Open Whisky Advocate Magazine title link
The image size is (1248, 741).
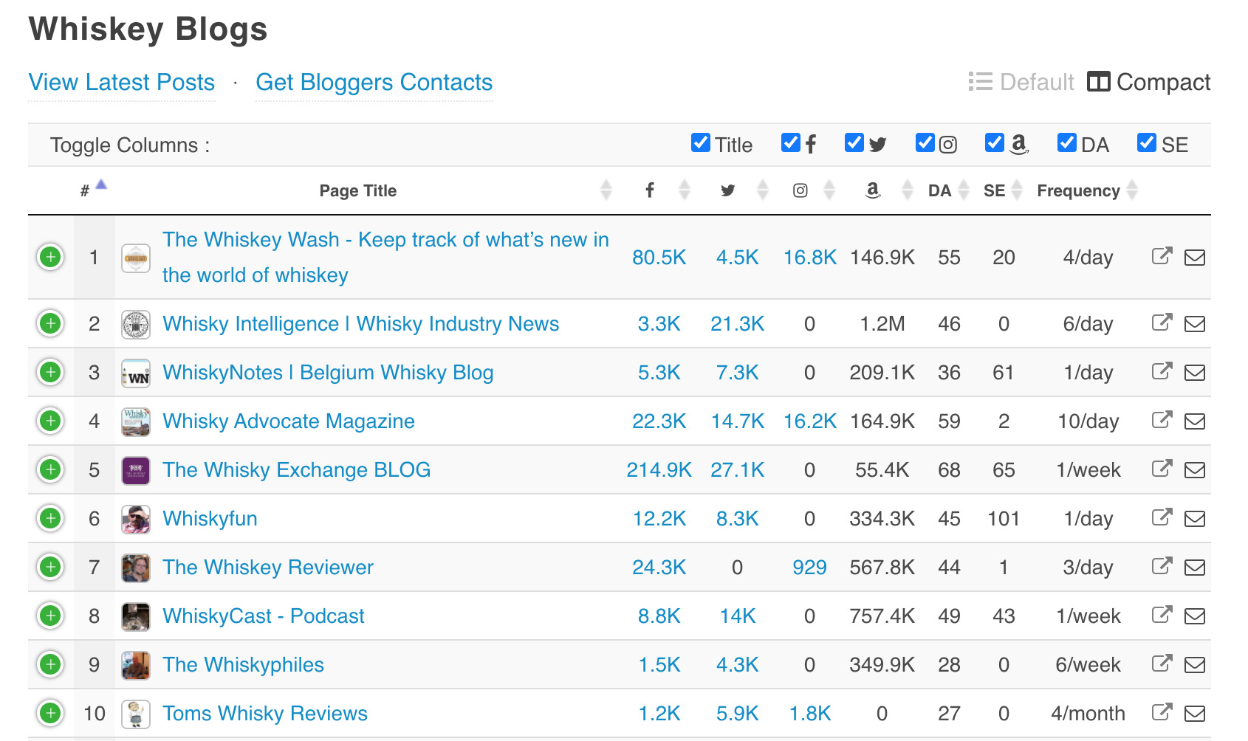[x=289, y=421]
